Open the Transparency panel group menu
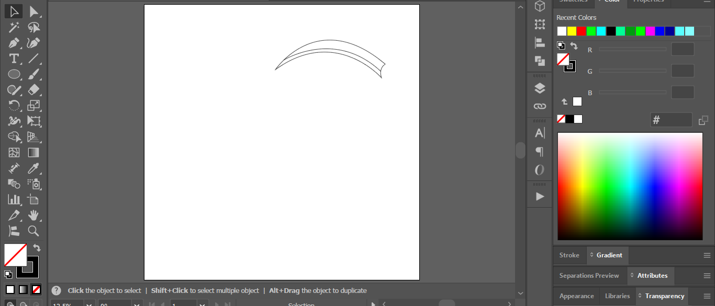 pos(707,296)
